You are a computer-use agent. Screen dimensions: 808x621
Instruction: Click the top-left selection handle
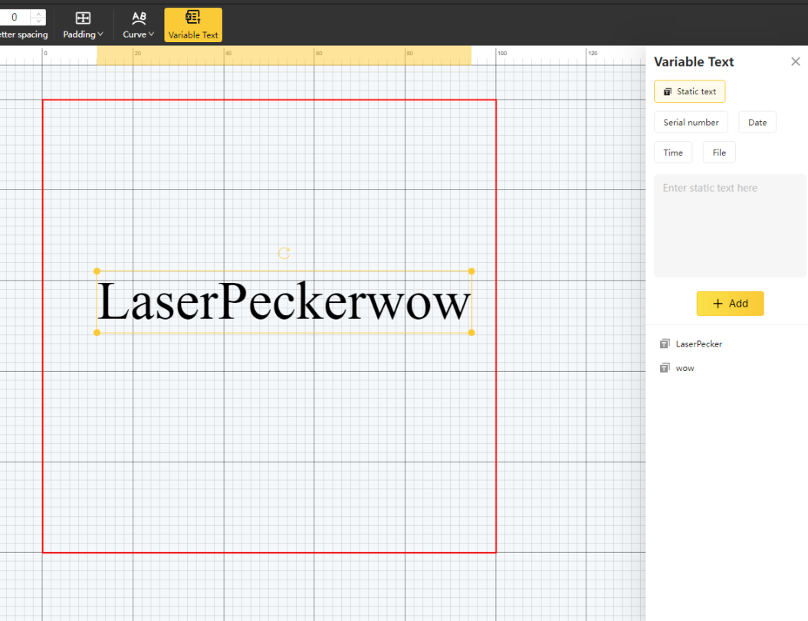pyautogui.click(x=97, y=271)
